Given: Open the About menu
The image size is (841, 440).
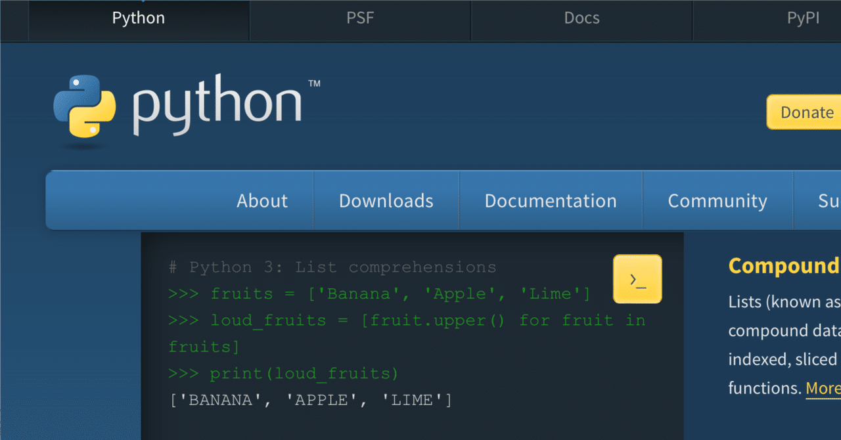Looking at the screenshot, I should point(261,200).
